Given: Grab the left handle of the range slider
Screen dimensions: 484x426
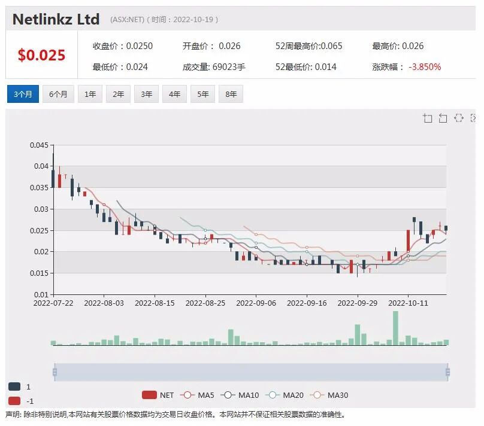Looking at the screenshot, I should tap(55, 372).
